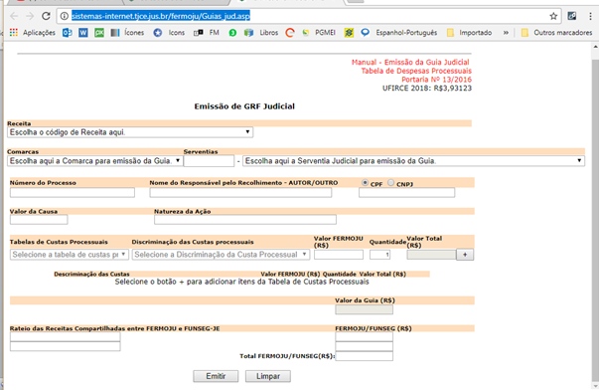Image resolution: width=599 pixels, height=390 pixels.
Task: Open Tabela de Despesas Processuais link
Action: click(x=416, y=71)
